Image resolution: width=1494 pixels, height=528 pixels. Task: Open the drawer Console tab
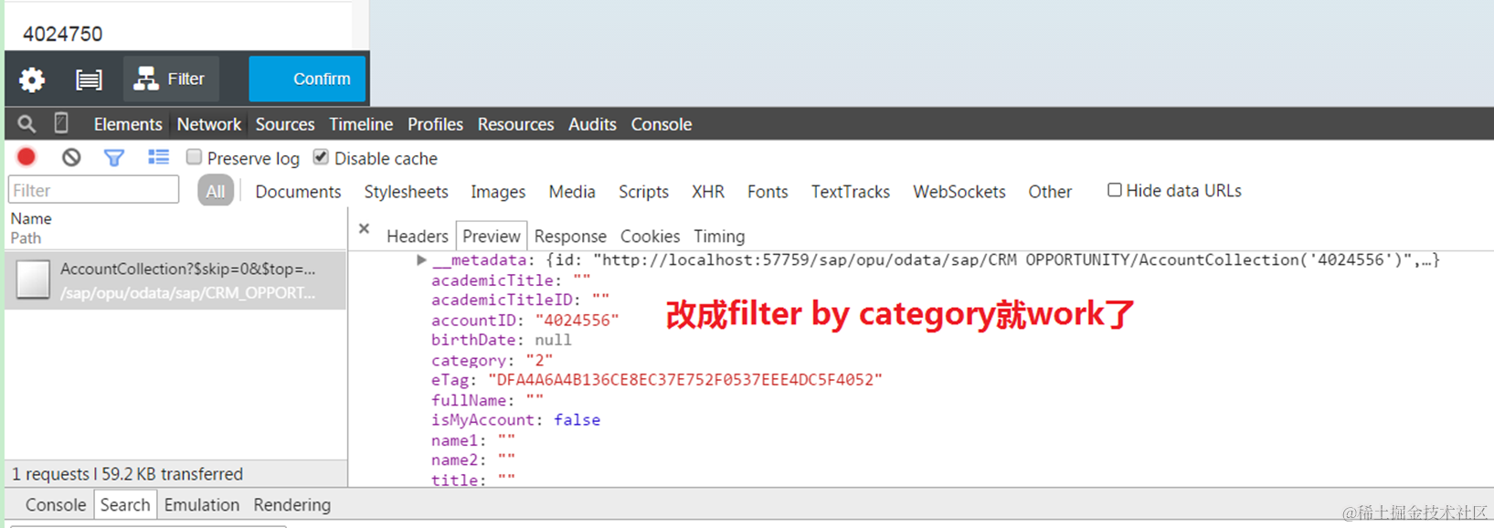(x=56, y=505)
